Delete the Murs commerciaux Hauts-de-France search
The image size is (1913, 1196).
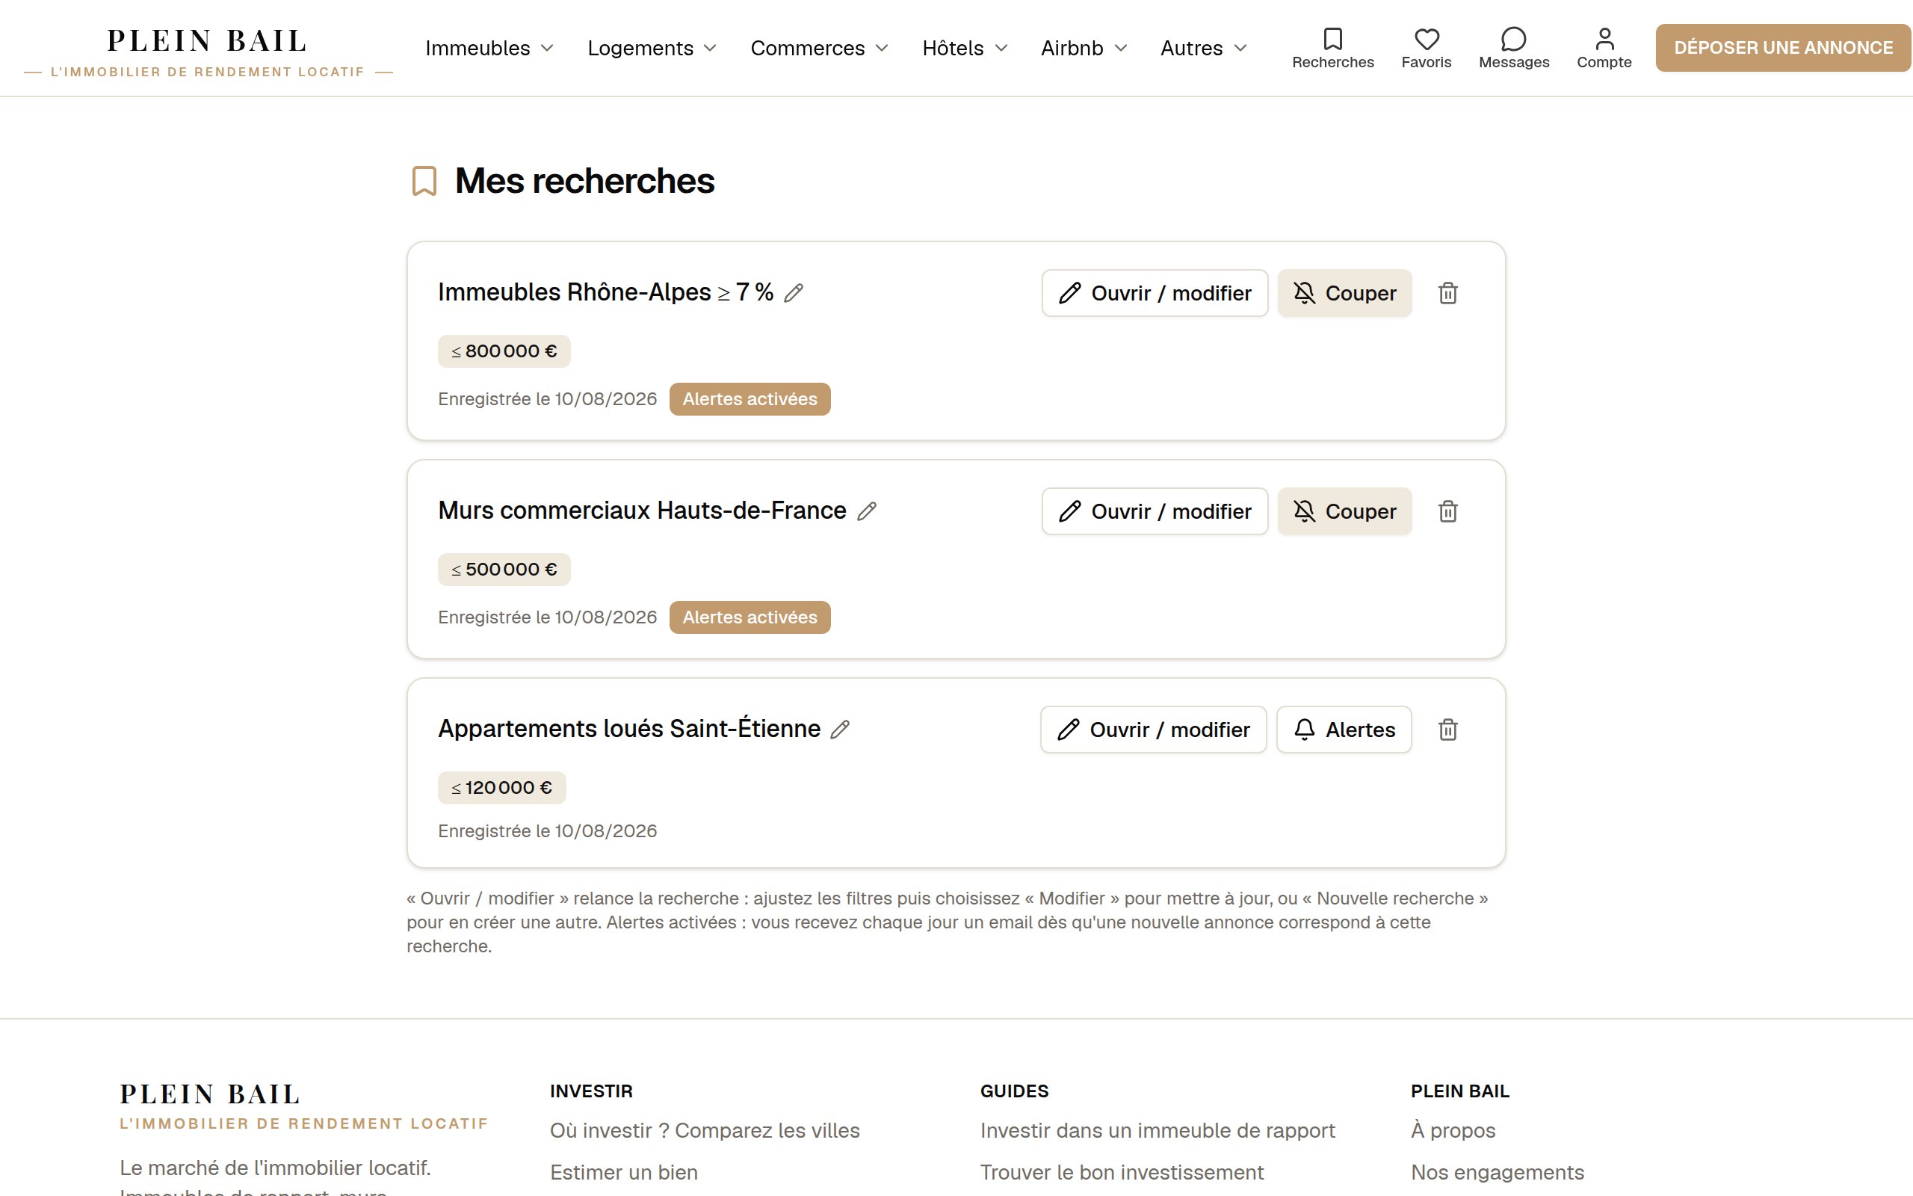tap(1447, 512)
